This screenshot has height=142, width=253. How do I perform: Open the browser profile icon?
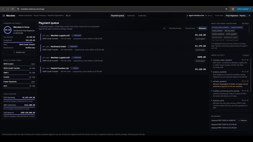(x=233, y=9)
